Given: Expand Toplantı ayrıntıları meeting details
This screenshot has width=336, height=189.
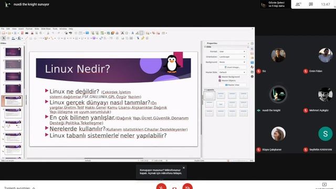Looking at the screenshot, I should 19,188.
